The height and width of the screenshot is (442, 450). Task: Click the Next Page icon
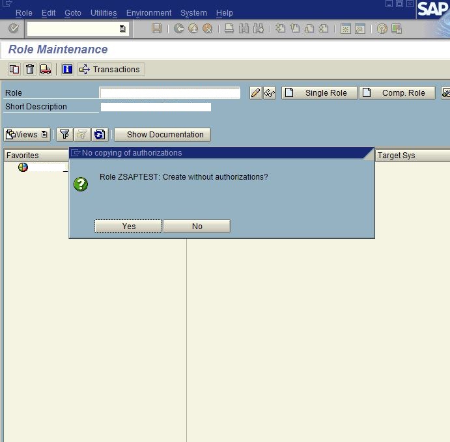click(309, 29)
